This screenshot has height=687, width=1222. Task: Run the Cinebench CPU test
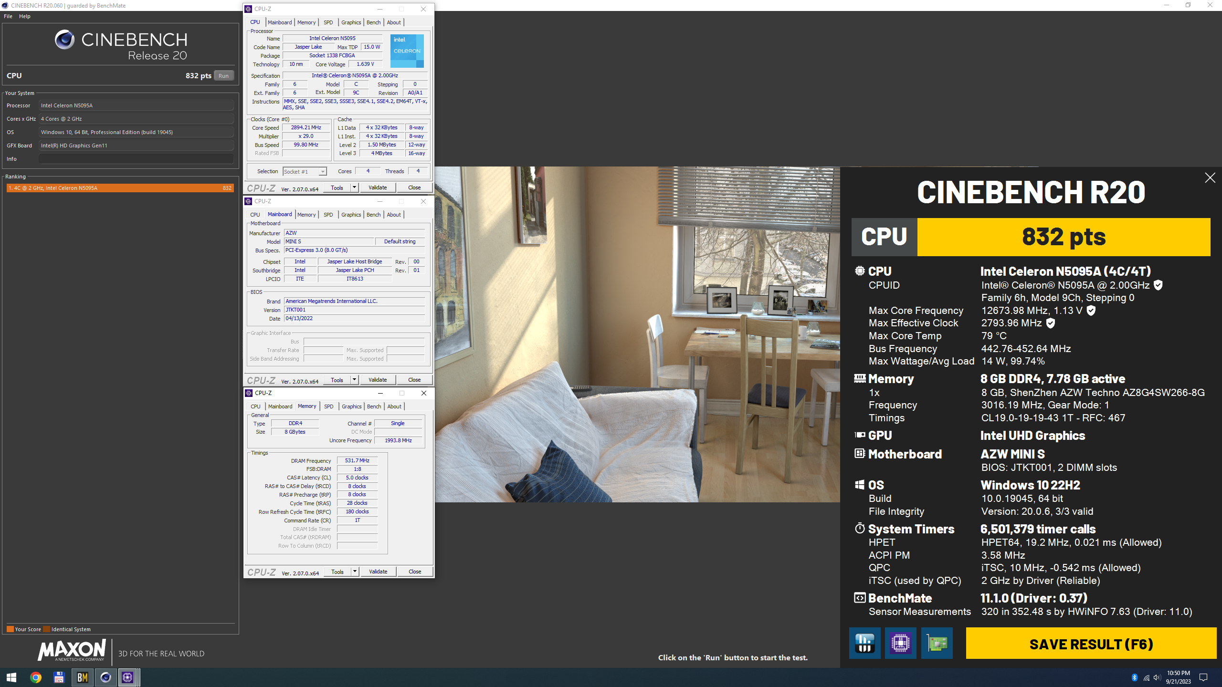tap(223, 76)
